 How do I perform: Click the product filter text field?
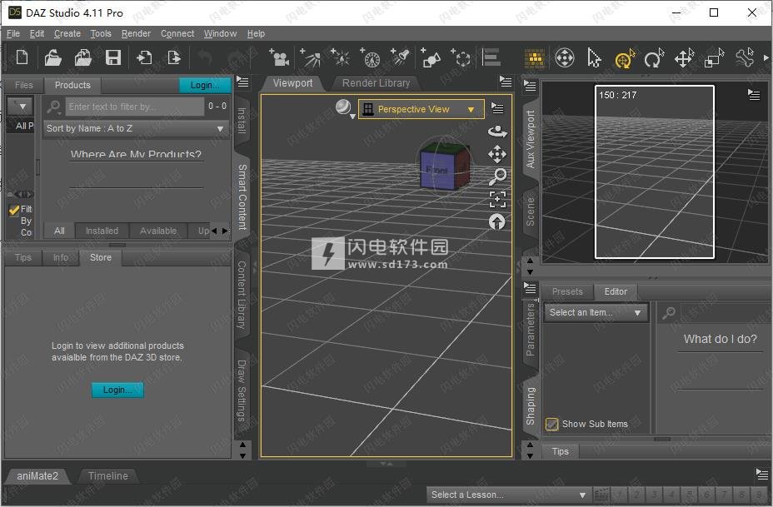point(135,107)
